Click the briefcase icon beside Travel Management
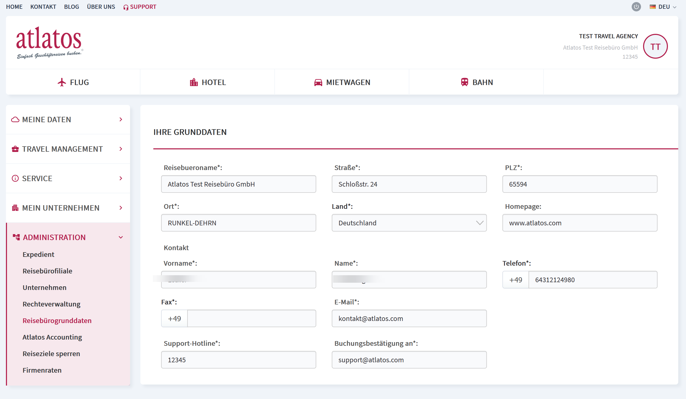Screen dimensions: 686x399 (x=15, y=149)
